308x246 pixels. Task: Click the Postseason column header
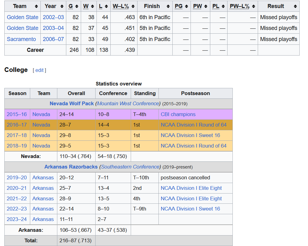tap(195, 93)
